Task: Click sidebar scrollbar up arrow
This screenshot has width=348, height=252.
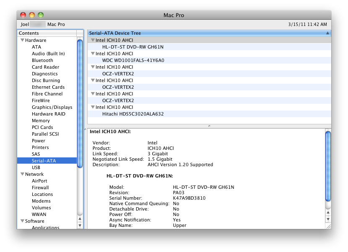Action: 80,219
